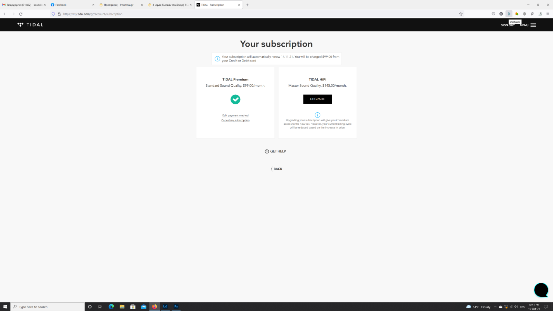The image size is (553, 311).
Task: Click the LS extension icon
Action: point(540,14)
